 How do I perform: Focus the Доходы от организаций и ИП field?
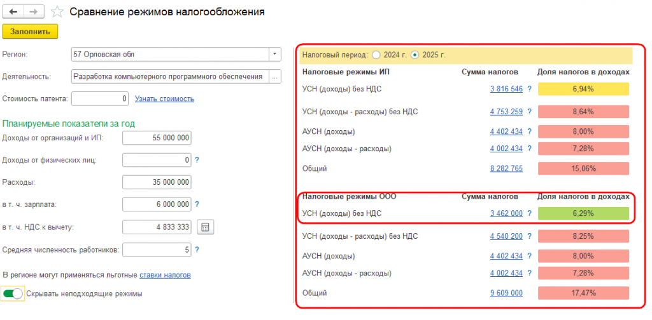point(157,138)
